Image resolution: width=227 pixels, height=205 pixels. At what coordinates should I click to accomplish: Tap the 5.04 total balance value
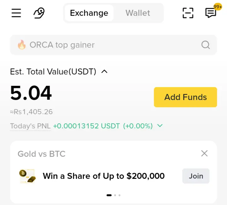31,93
